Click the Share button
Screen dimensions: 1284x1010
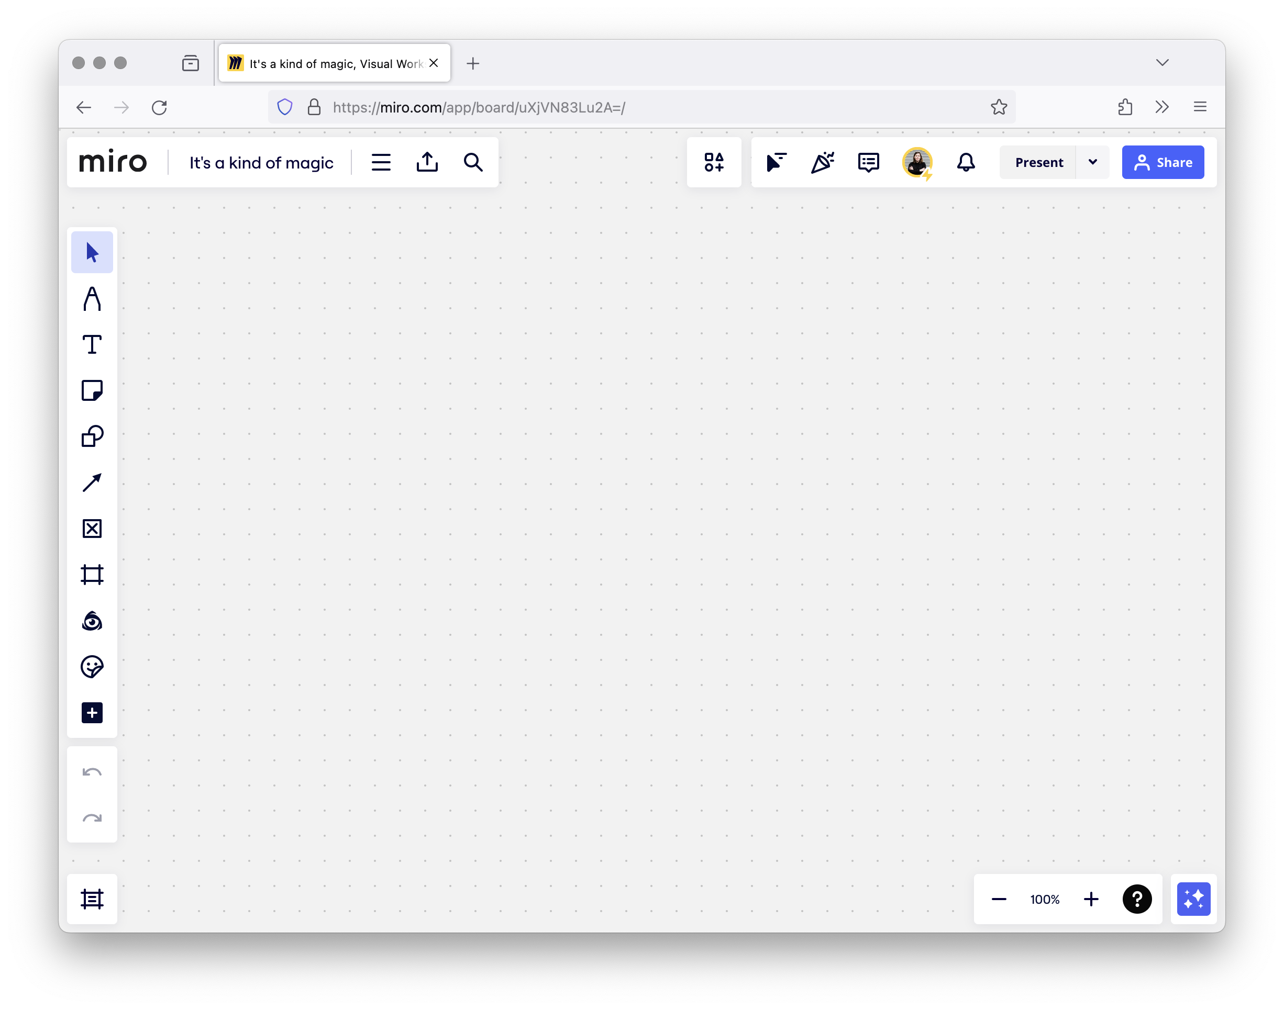(1163, 162)
